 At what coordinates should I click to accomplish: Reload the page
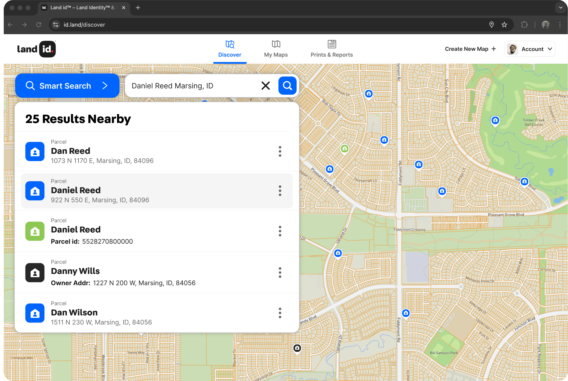[x=39, y=25]
